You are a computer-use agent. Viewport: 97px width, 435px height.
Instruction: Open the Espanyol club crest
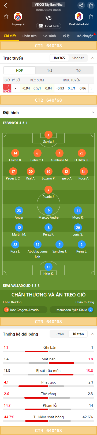pyautogui.click(x=18, y=17)
